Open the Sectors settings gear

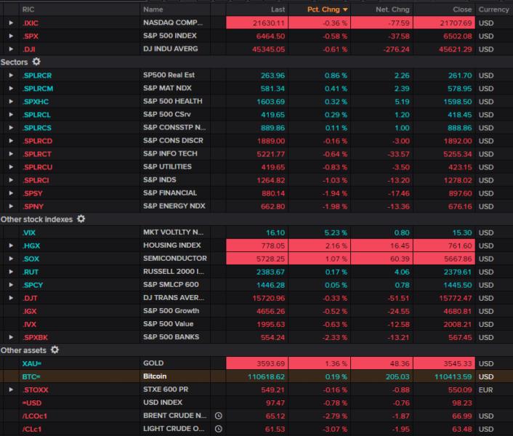[36, 62]
